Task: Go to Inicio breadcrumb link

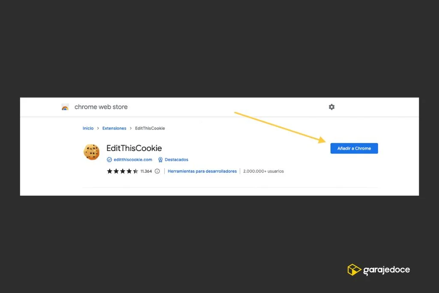Action: click(x=88, y=128)
